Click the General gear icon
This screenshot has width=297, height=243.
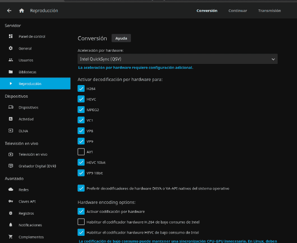(11, 48)
